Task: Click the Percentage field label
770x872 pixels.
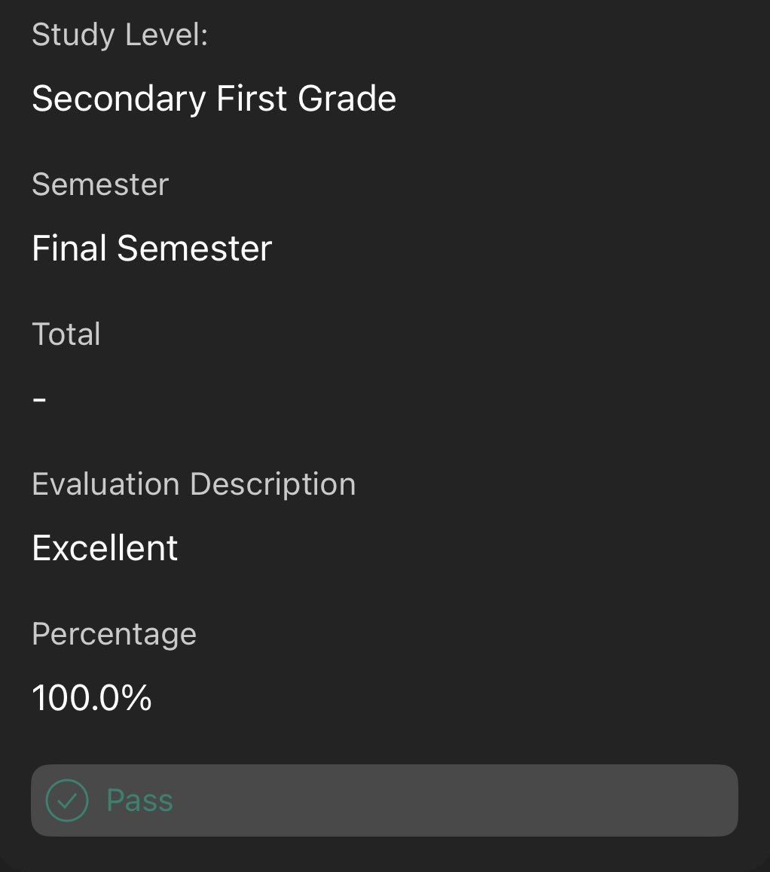Action: [x=114, y=635]
